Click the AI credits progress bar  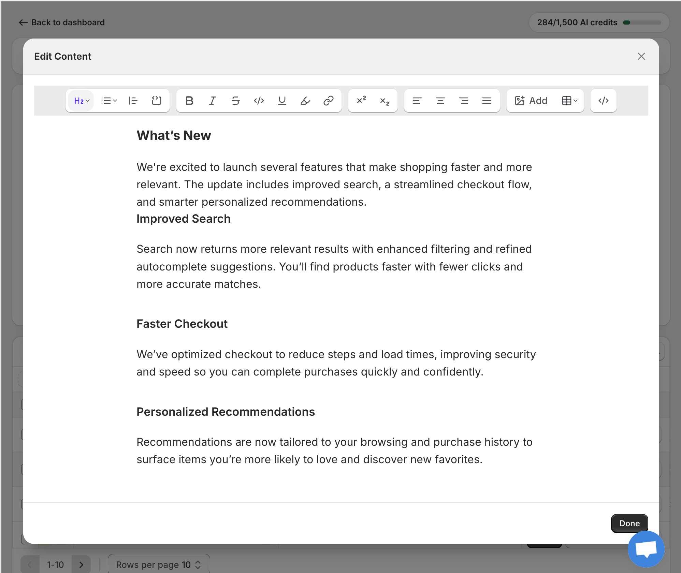[x=642, y=23]
